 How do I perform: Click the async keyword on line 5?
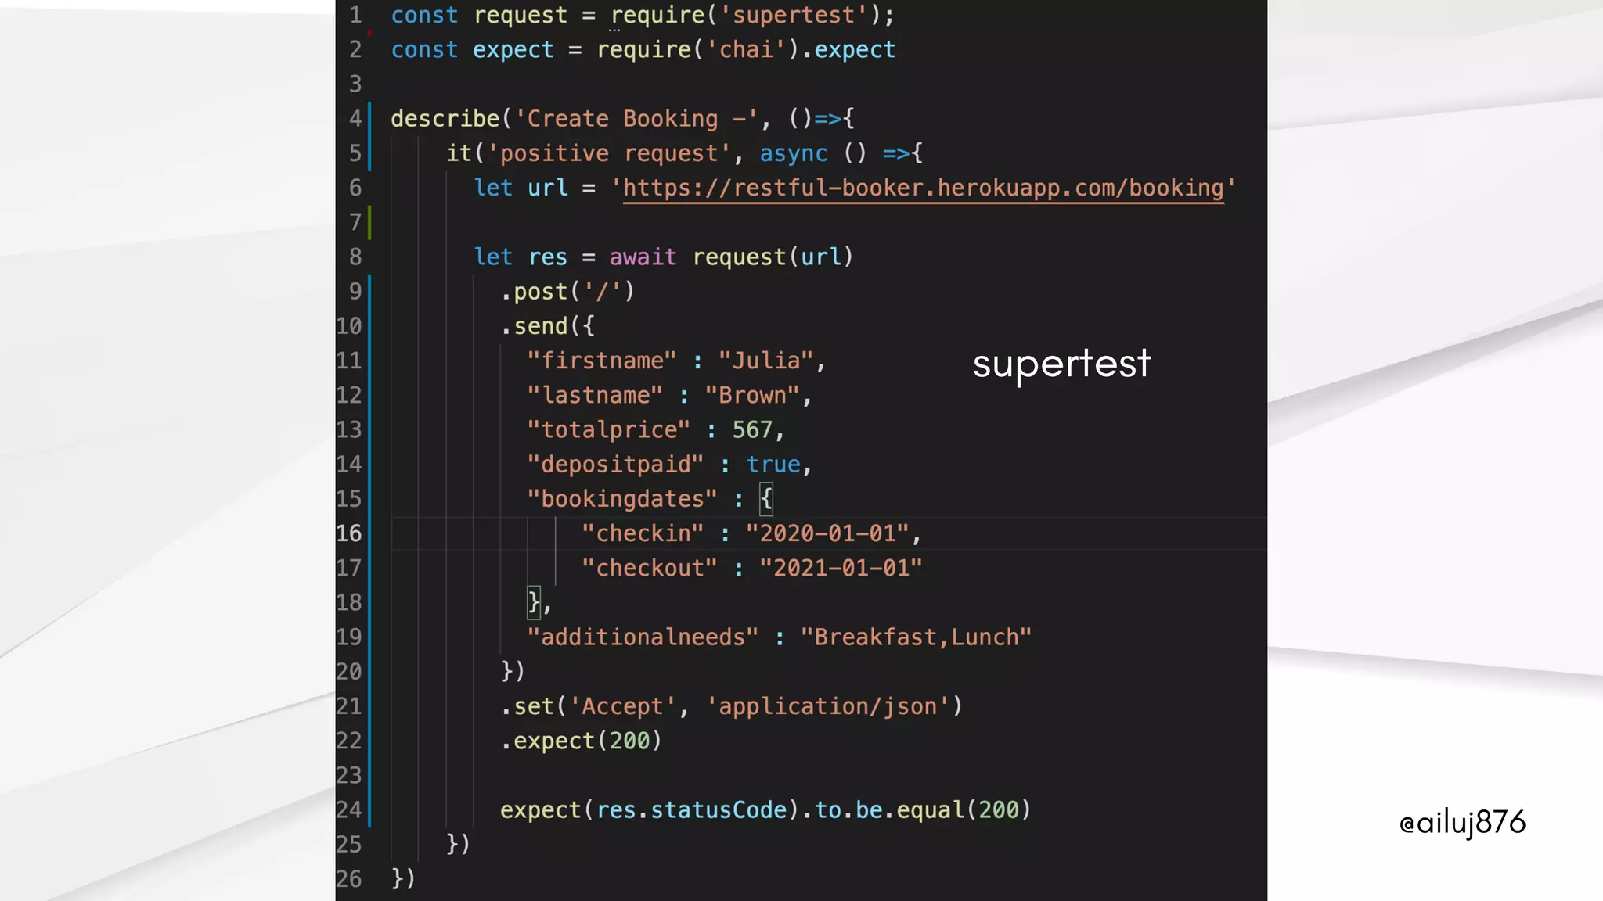(793, 153)
